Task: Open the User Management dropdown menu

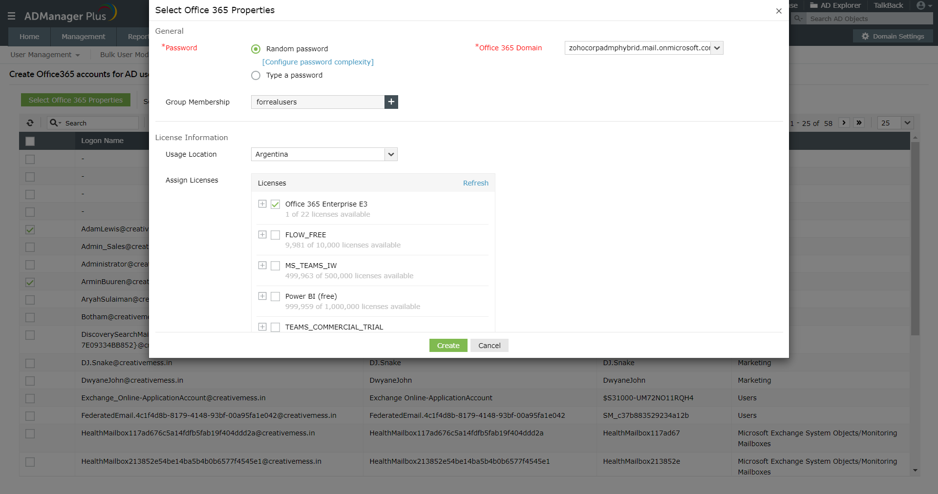Action: click(x=45, y=55)
